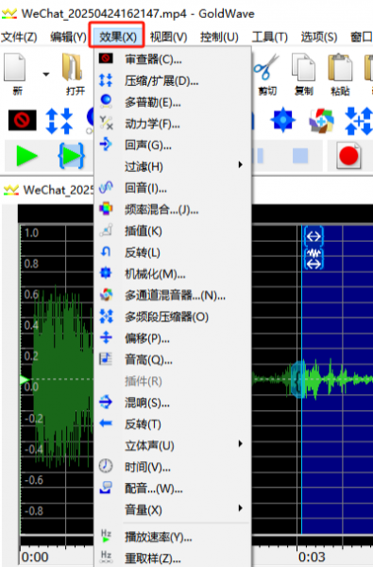Expand the 音量(X) submenu
Viewport: 373px width, 567px height.
(173, 510)
